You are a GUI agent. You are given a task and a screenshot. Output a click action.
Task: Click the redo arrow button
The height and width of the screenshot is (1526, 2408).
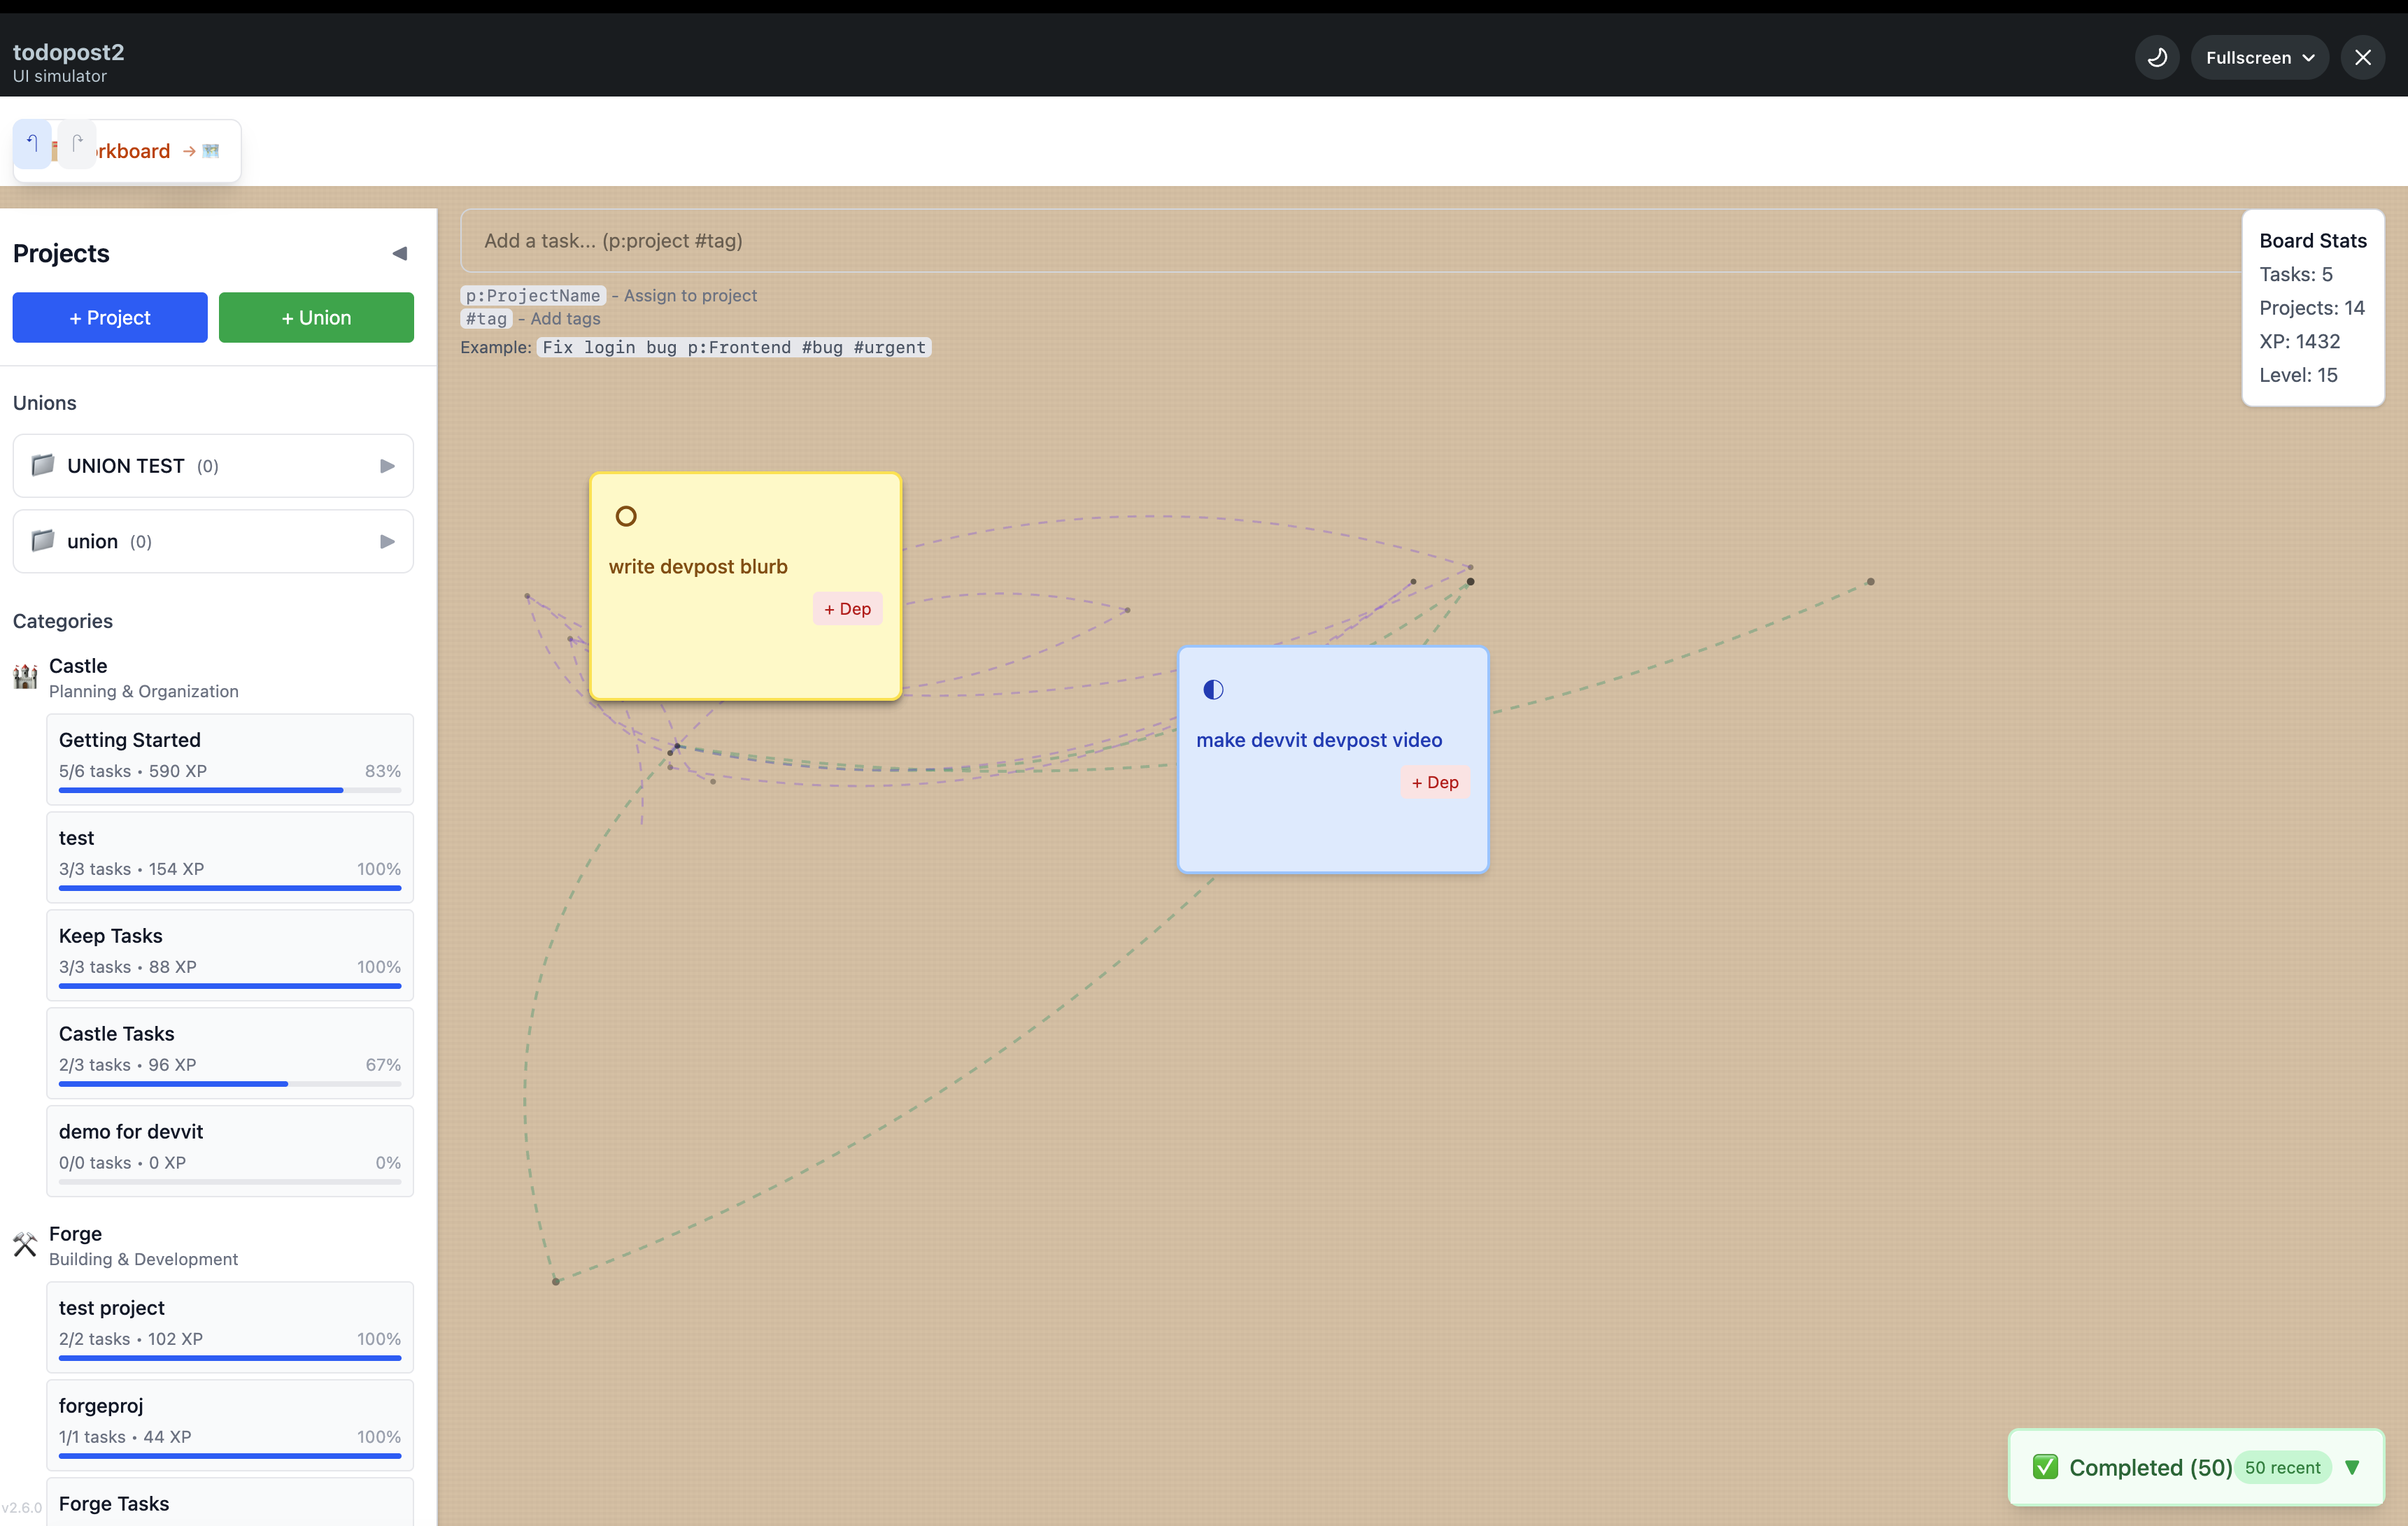77,145
